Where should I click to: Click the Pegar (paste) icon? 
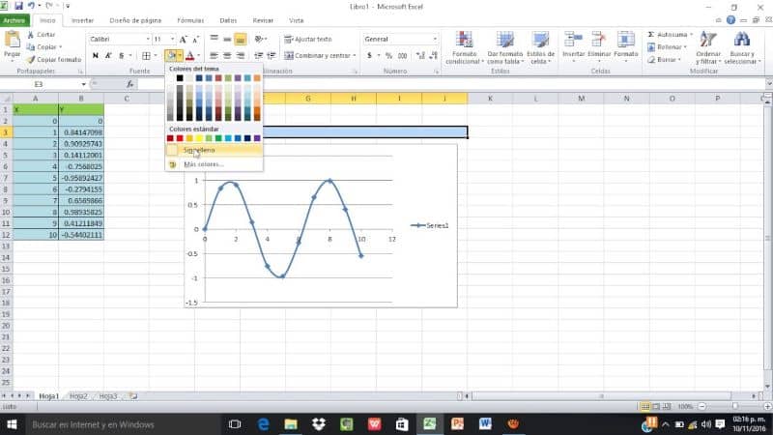coord(12,40)
